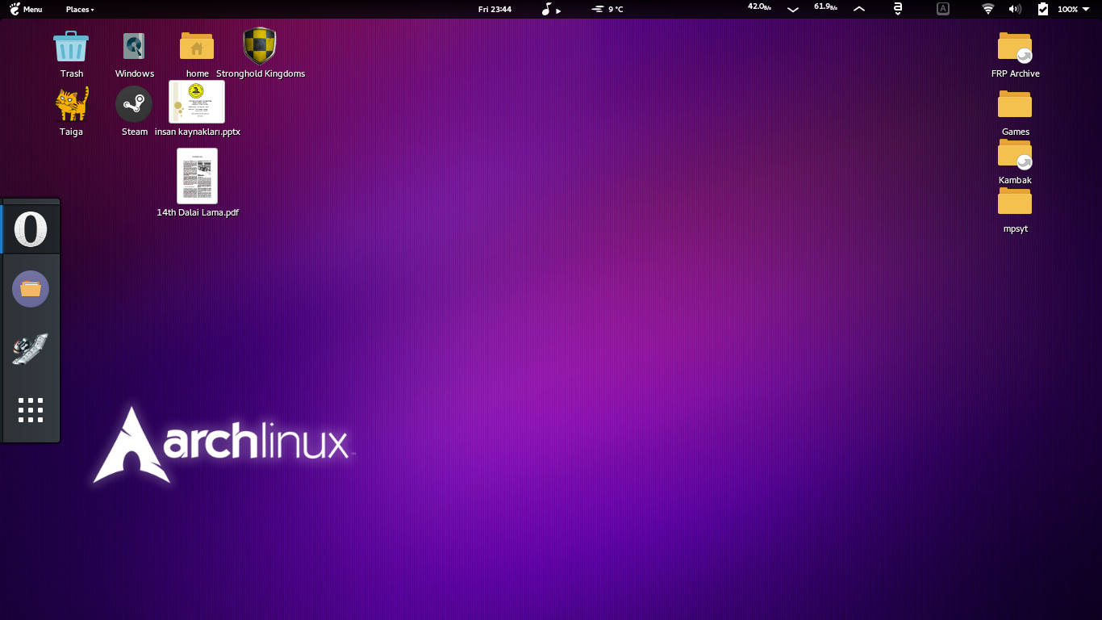Screen dimensions: 1102x620
Task: Select 14th Dalai Lama.pdf file thumbnail
Action: tap(197, 176)
